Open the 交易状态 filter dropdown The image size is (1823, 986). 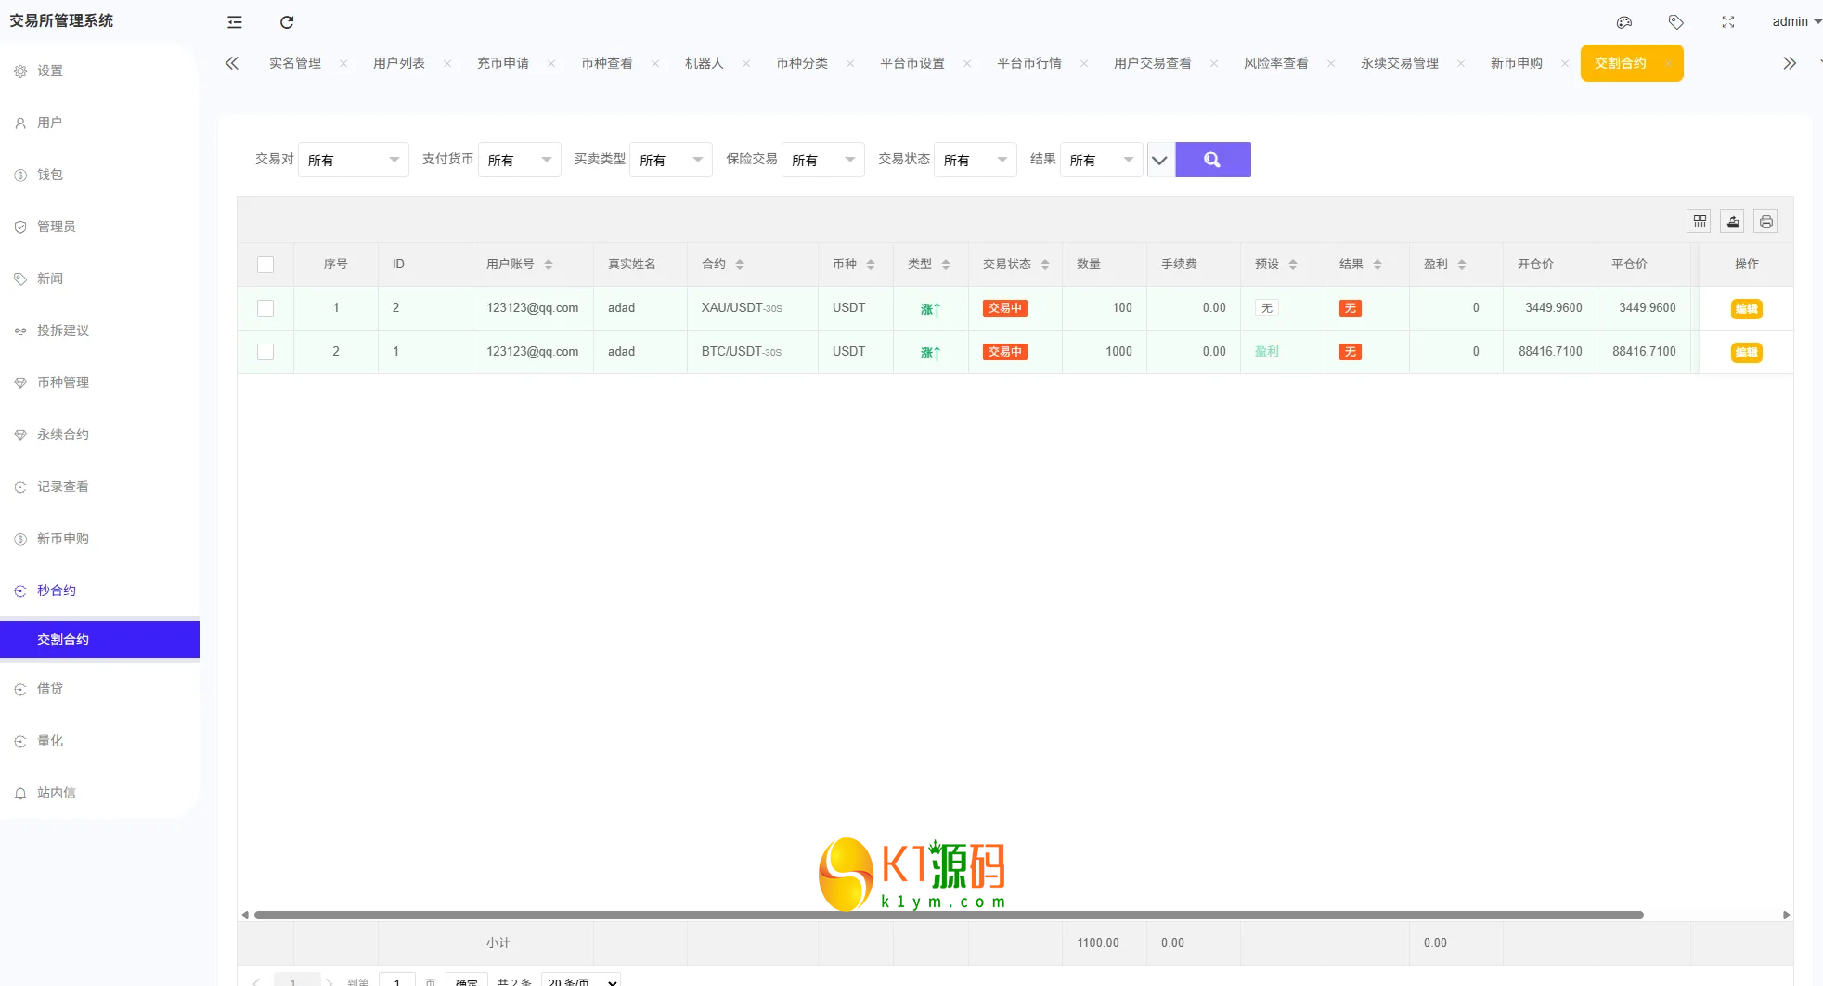[976, 160]
